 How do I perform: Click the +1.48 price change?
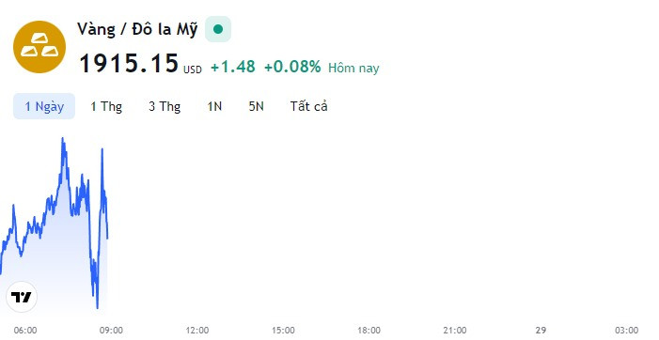click(233, 67)
